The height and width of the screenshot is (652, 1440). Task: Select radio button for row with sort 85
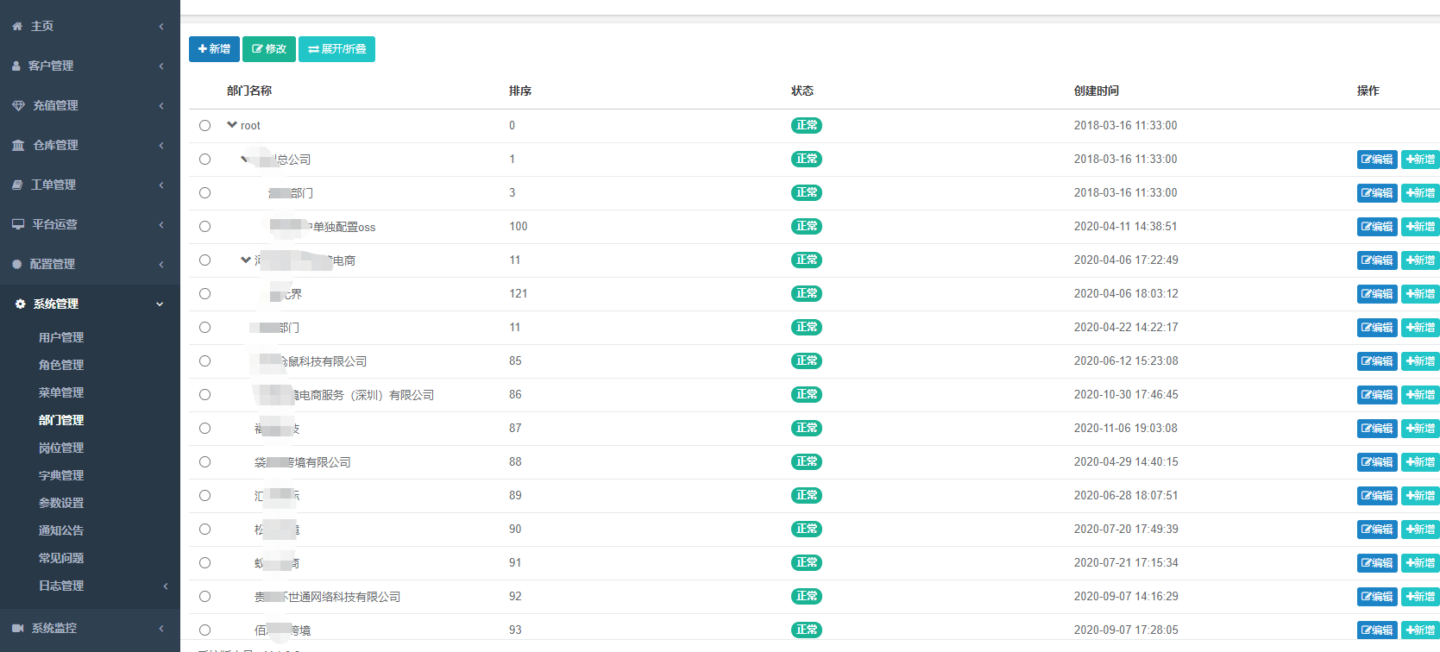204,360
